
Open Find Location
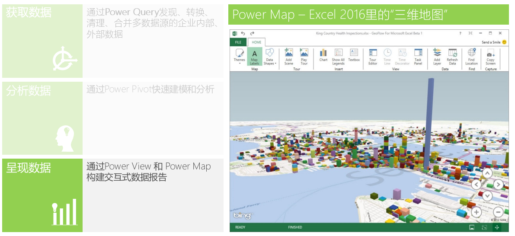(471, 56)
